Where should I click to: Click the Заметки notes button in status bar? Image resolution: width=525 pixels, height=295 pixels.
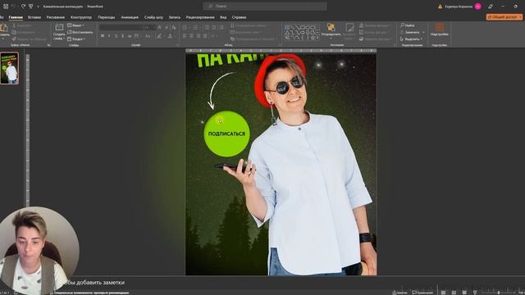tap(400, 293)
